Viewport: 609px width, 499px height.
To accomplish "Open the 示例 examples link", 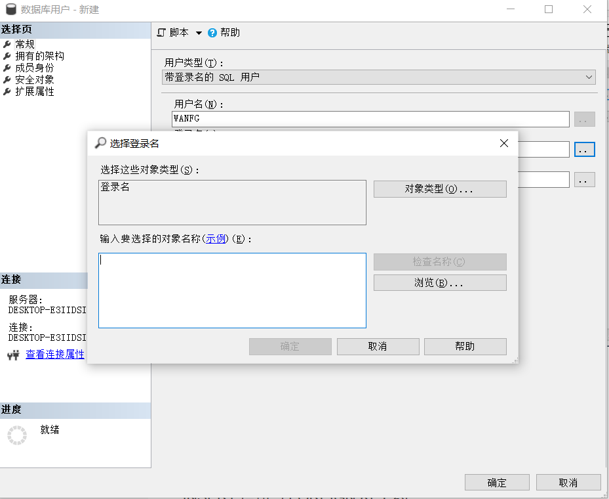I will tap(216, 238).
